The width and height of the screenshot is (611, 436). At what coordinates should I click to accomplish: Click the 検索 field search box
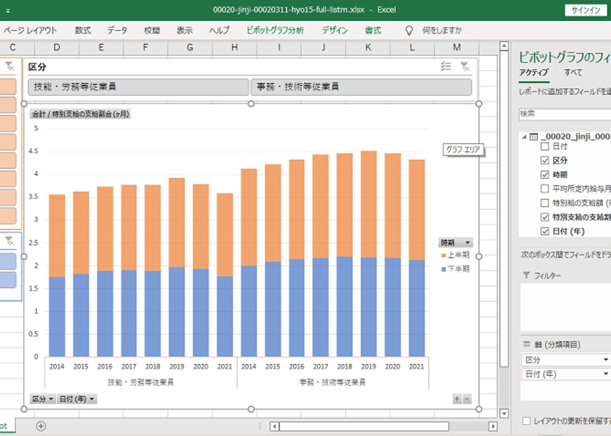tap(565, 114)
